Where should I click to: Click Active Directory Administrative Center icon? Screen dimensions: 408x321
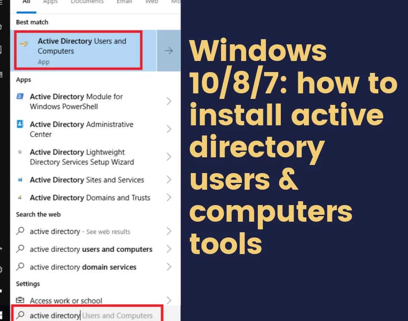click(20, 124)
